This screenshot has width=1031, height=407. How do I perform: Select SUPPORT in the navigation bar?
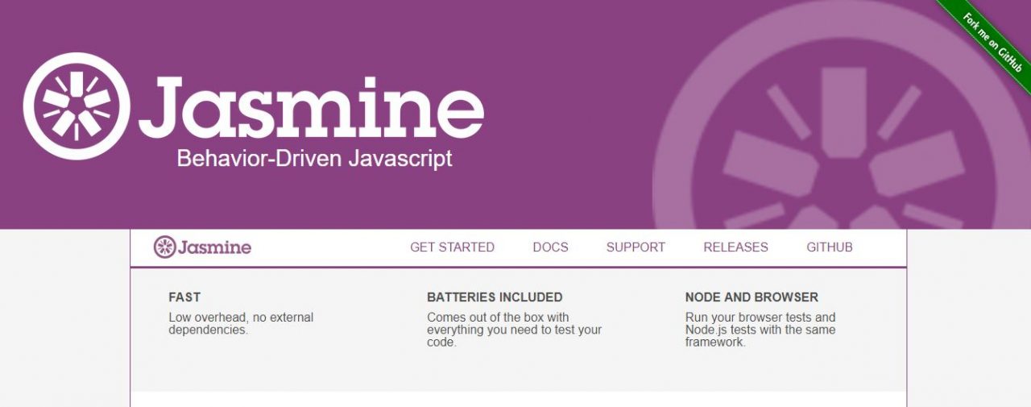pos(636,247)
